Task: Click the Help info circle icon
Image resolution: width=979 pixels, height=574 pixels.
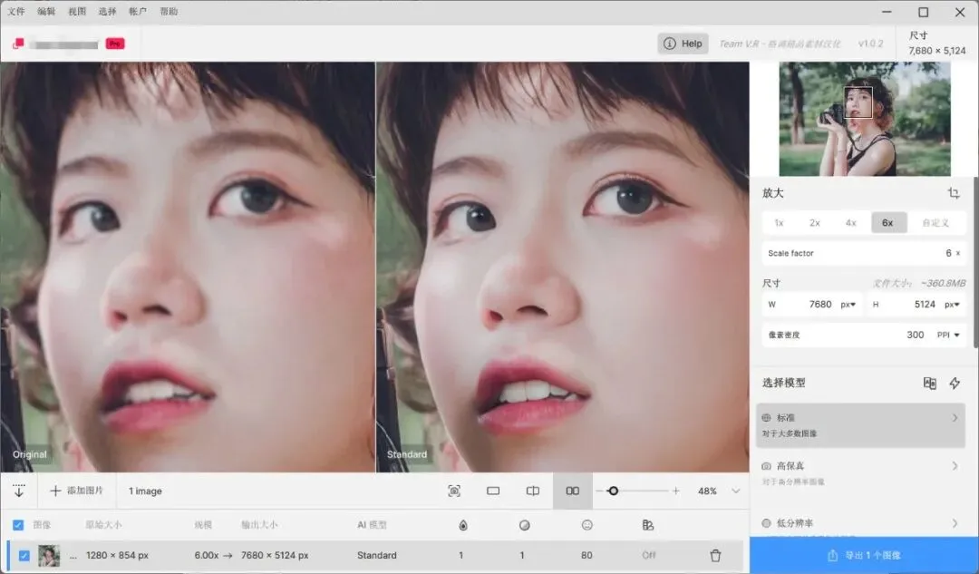Action: pyautogui.click(x=669, y=44)
